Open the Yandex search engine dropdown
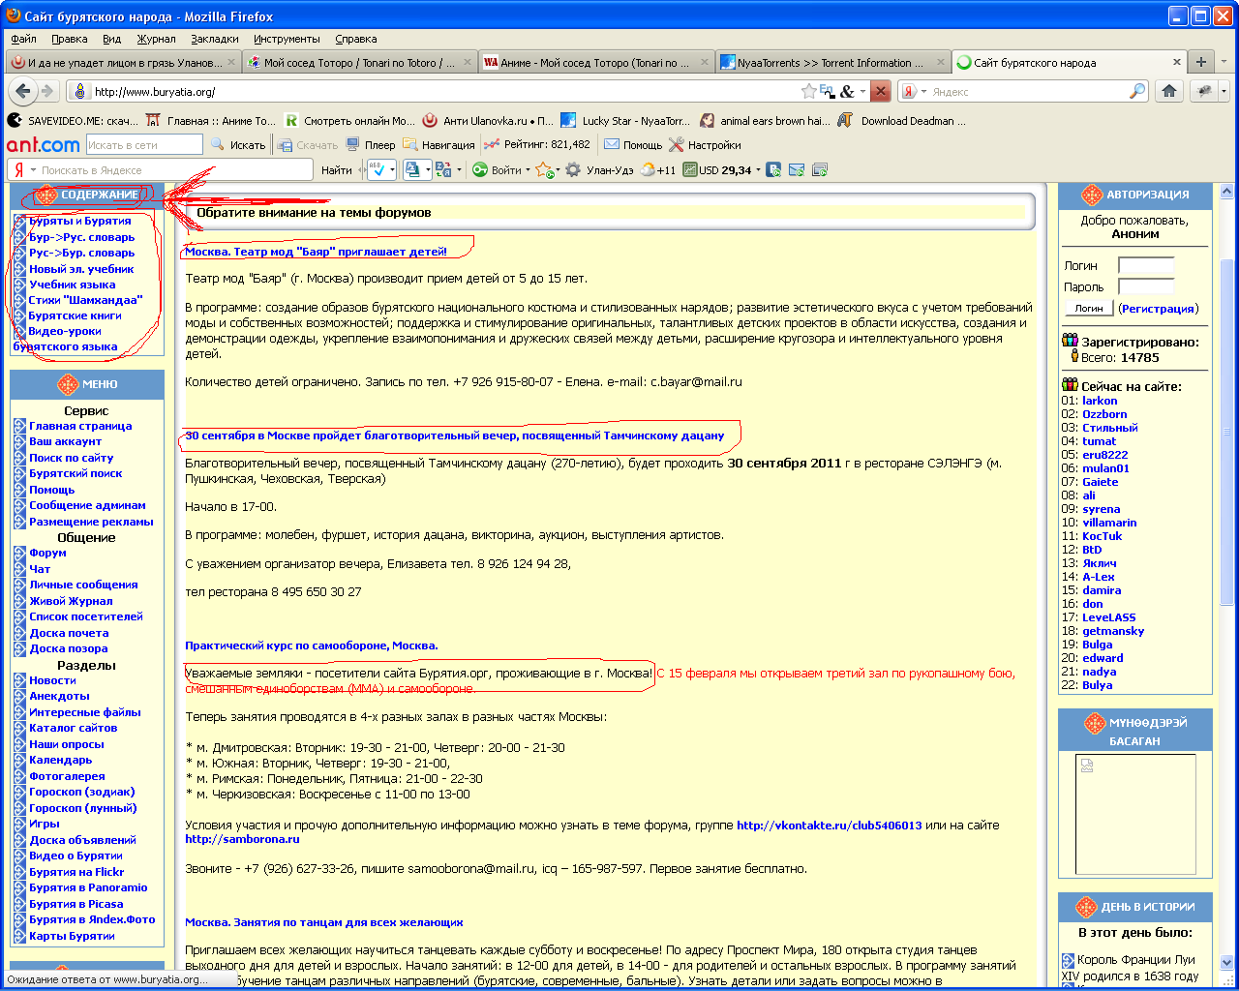The height and width of the screenshot is (991, 1239). click(x=916, y=91)
